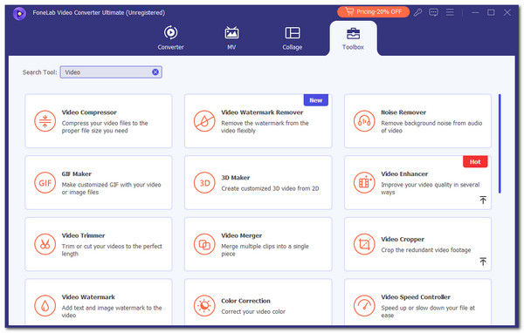Click the vertical scrollbar thumb

point(500,144)
